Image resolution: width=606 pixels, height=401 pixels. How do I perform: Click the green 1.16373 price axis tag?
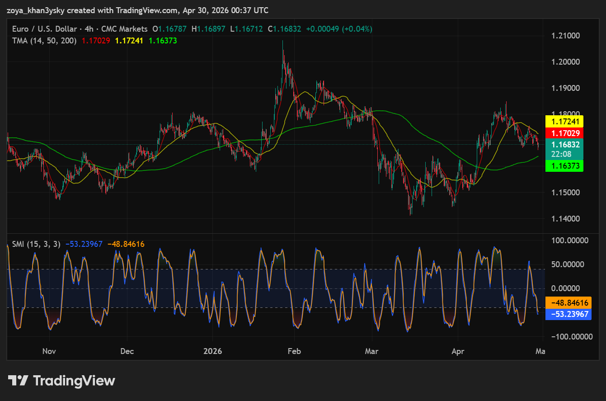click(x=564, y=166)
